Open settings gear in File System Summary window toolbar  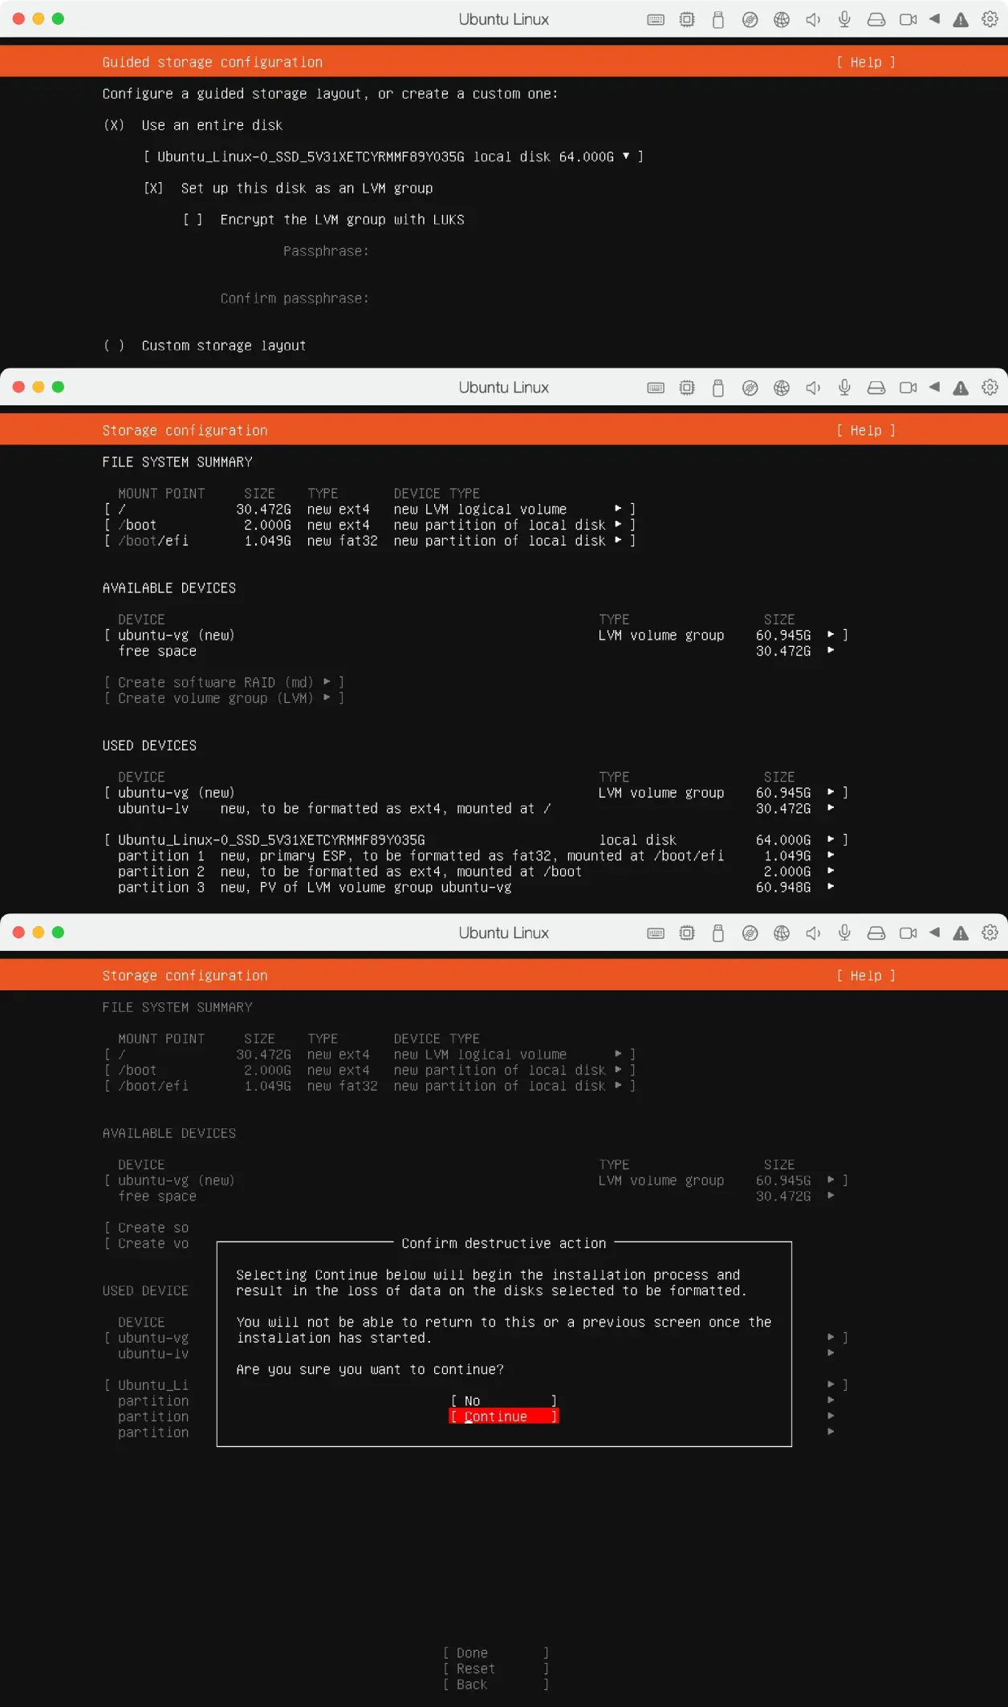click(990, 388)
